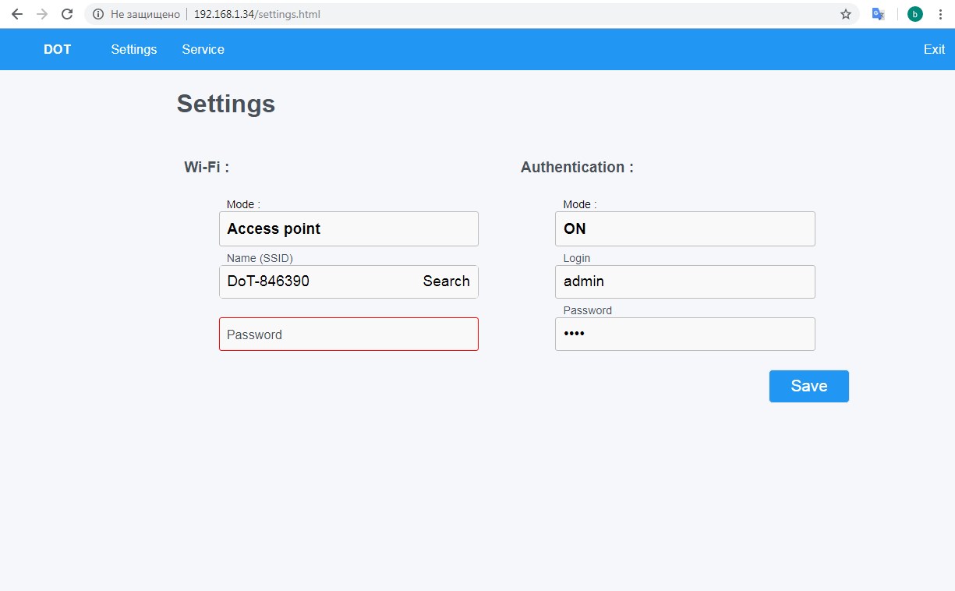View site info via the not-secure icon
The height and width of the screenshot is (591, 955).
pyautogui.click(x=97, y=14)
